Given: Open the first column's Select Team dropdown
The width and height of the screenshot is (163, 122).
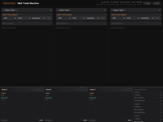Looking at the screenshot, I should 27,10.
